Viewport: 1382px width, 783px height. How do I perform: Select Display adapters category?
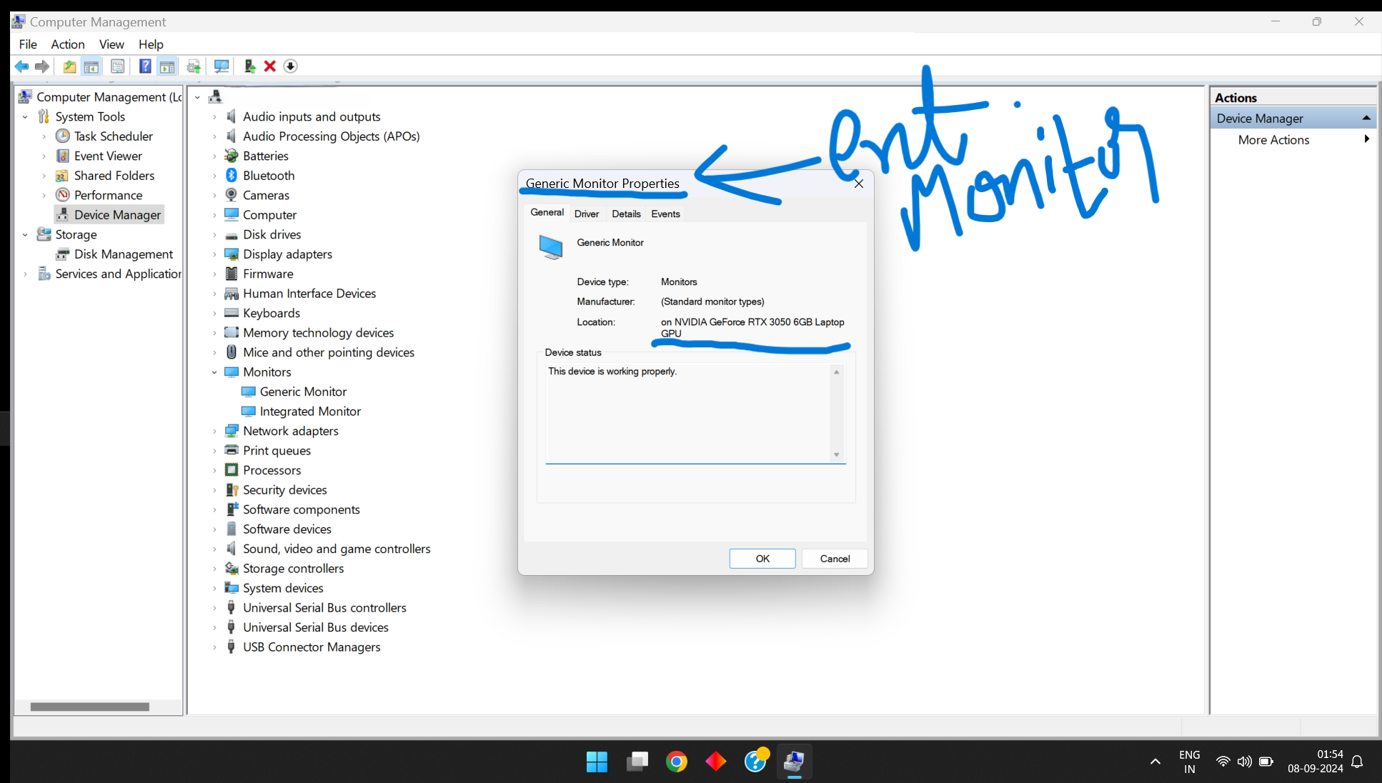pyautogui.click(x=287, y=254)
